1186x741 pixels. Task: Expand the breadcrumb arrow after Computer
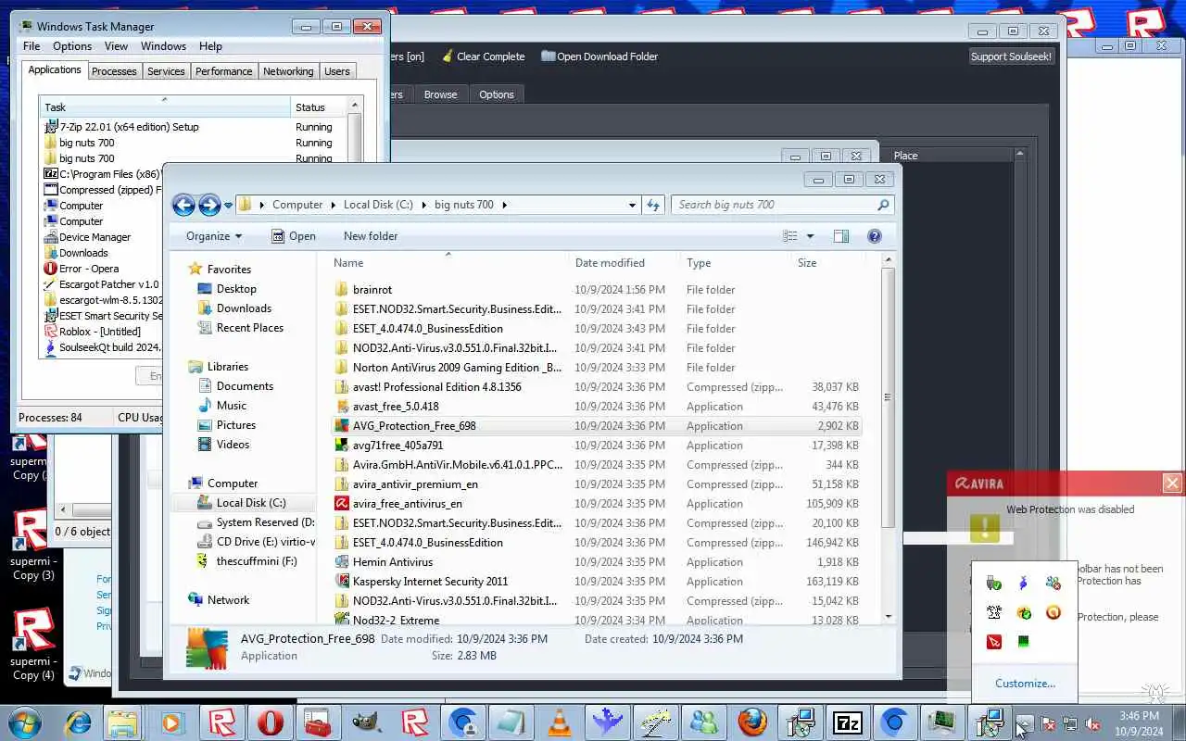[334, 205]
